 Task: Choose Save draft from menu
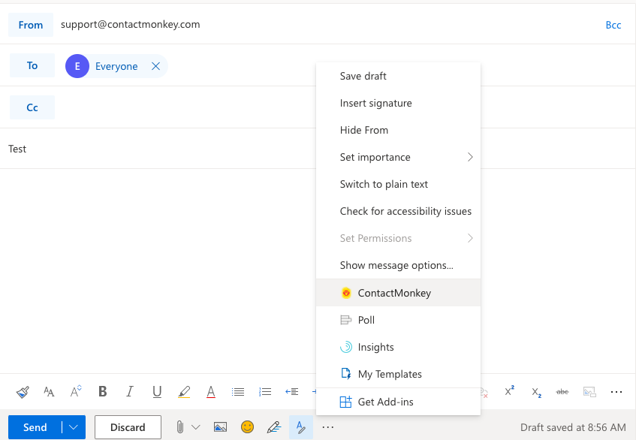click(x=398, y=77)
